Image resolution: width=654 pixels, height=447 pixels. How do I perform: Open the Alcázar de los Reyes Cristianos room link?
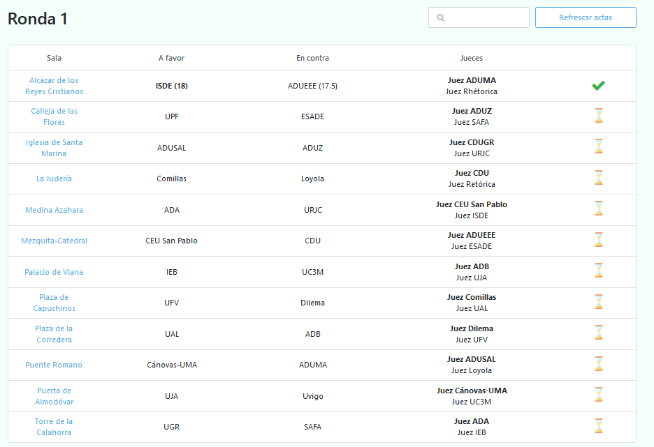[54, 86]
